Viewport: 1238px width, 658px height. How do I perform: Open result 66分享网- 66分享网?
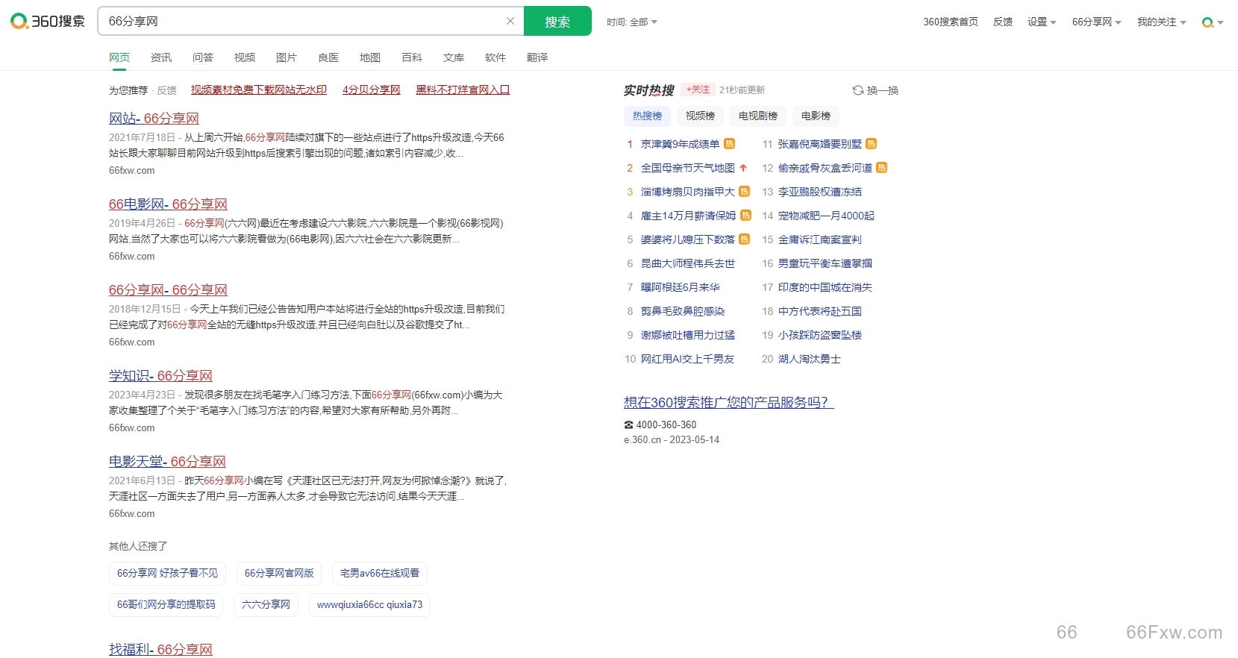(168, 289)
